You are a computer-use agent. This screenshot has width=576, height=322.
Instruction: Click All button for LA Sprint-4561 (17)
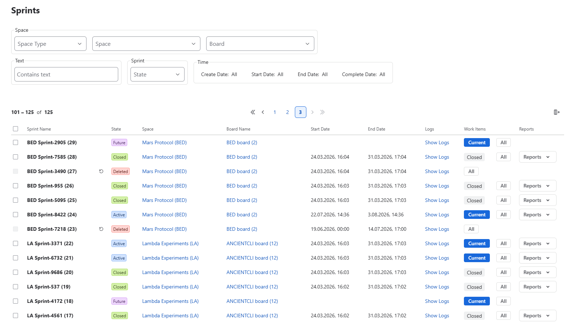pos(504,316)
